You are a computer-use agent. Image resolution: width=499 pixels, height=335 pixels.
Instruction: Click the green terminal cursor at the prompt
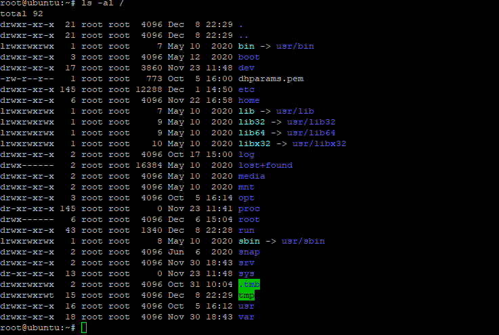84,328
